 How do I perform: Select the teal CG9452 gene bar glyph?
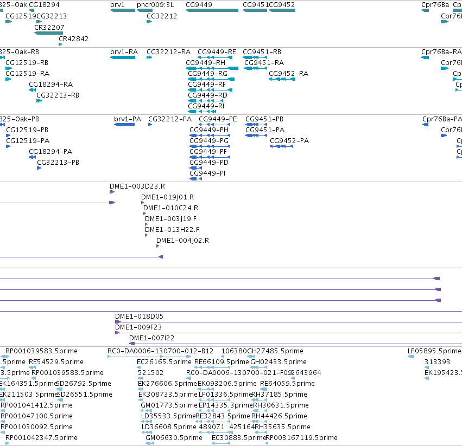pyautogui.click(x=282, y=10)
